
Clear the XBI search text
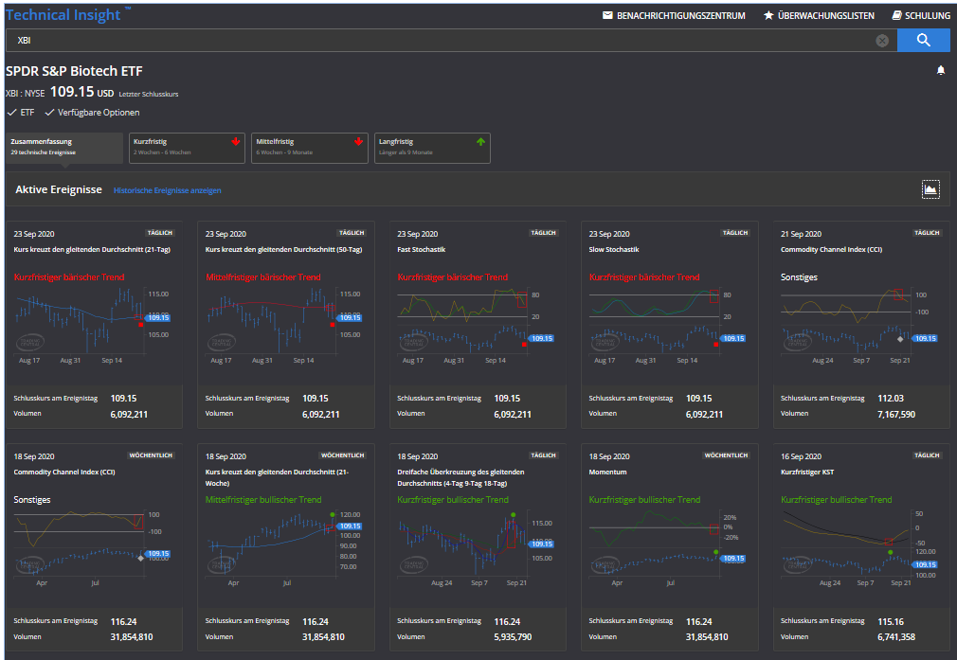pyautogui.click(x=882, y=41)
